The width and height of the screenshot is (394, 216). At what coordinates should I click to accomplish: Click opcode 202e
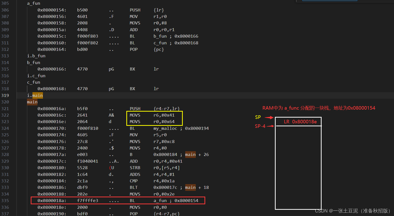pos(82,194)
